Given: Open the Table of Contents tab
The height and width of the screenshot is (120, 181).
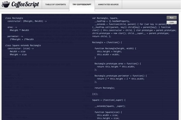Looking at the screenshot, I should (x=56, y=4).
